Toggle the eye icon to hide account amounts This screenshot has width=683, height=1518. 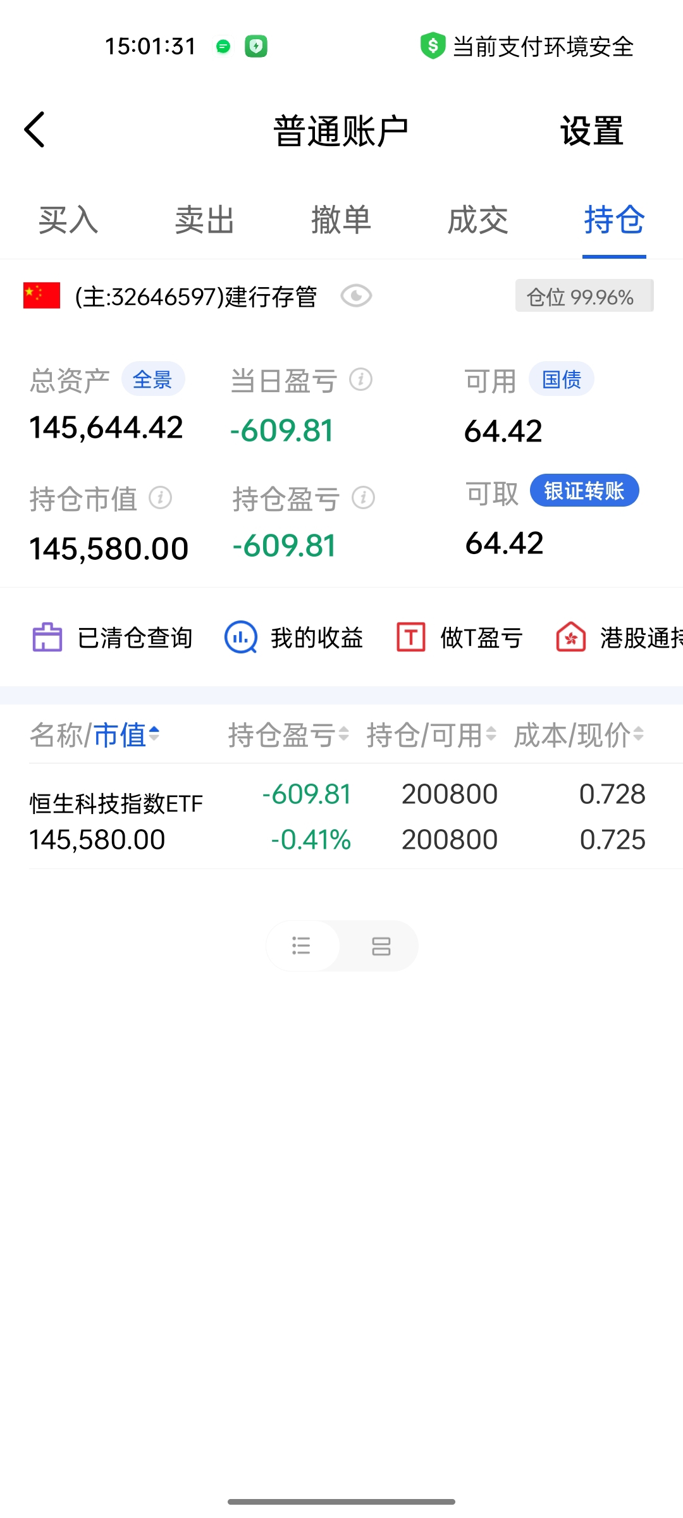click(x=356, y=296)
